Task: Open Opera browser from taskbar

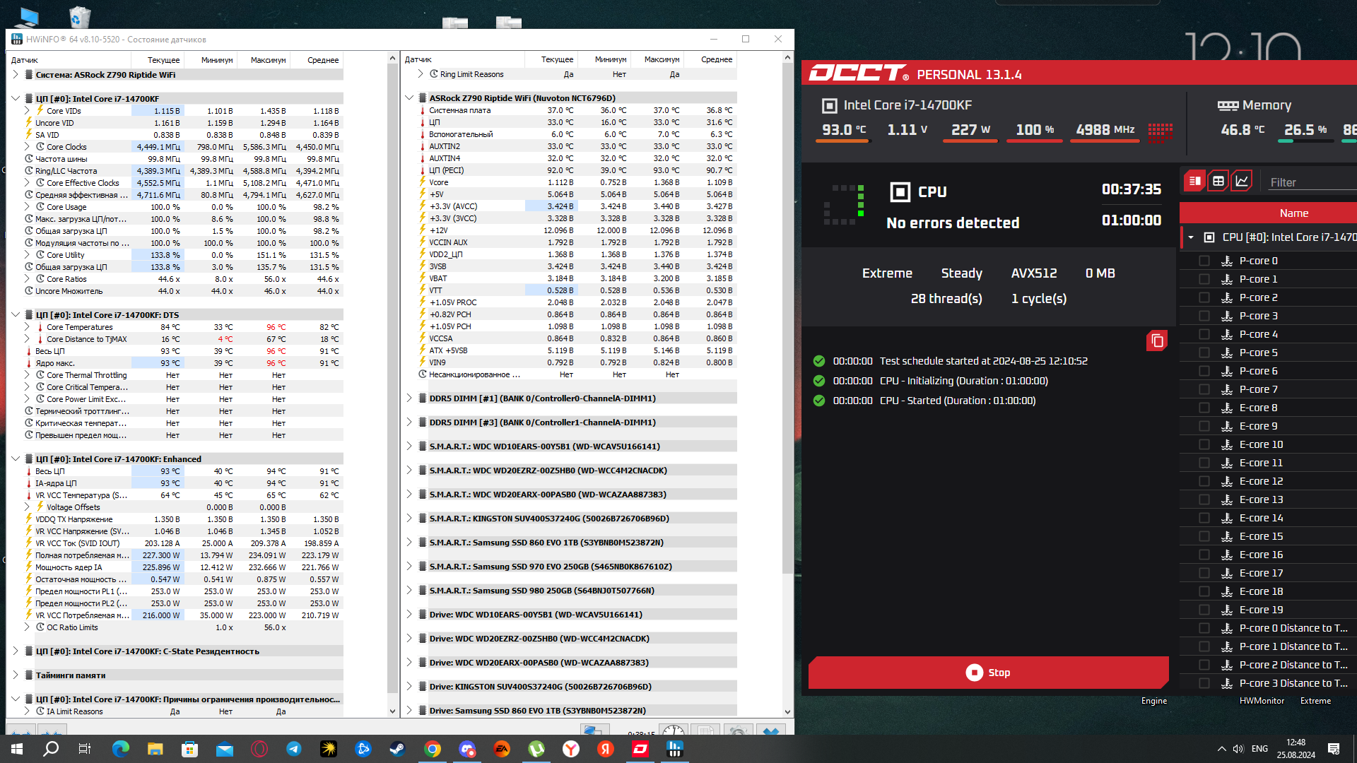Action: click(x=259, y=749)
